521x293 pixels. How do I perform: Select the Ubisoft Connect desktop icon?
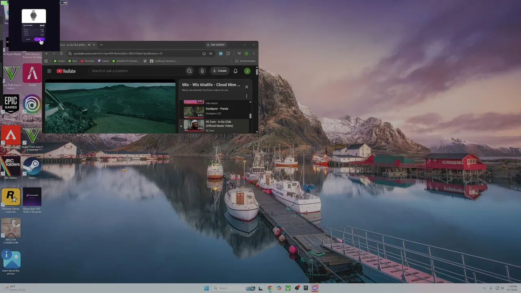coord(32,106)
